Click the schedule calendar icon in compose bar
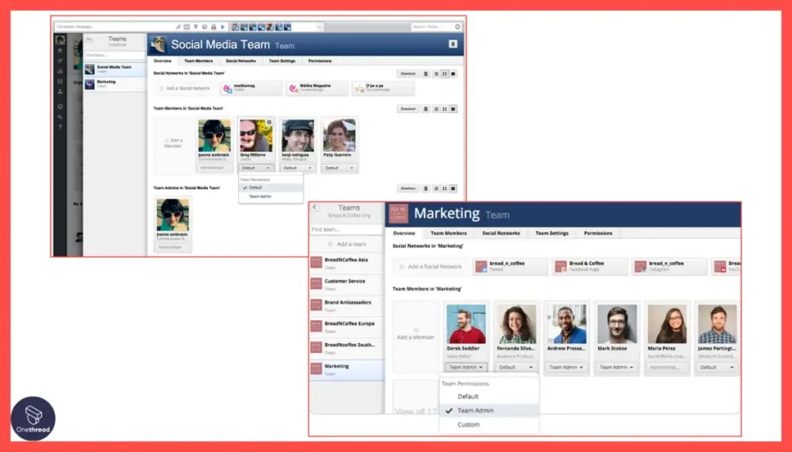 click(x=187, y=27)
